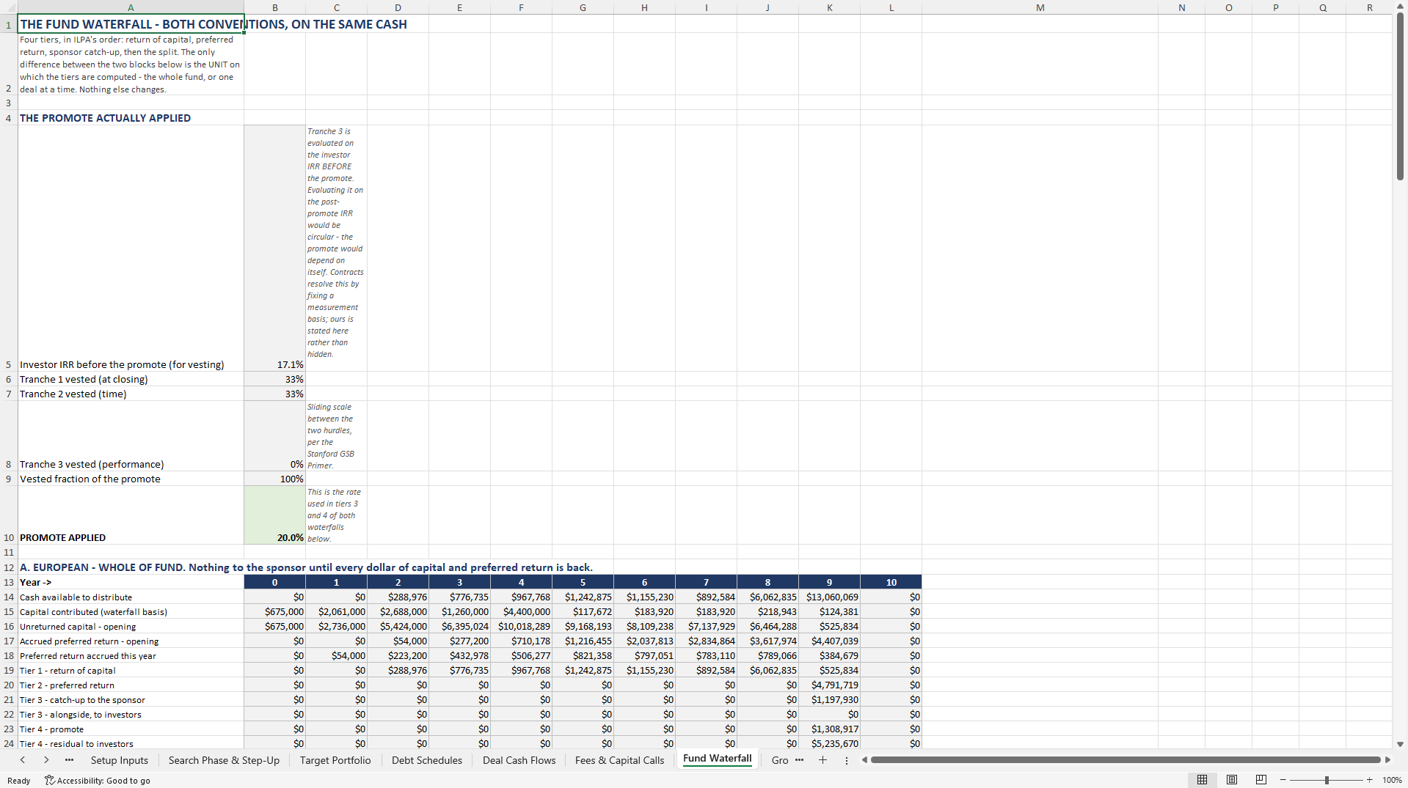The width and height of the screenshot is (1408, 788).
Task: Click horizontal scrollbar left arrow
Action: (864, 760)
